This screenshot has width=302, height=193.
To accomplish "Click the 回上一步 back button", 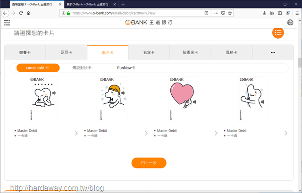I will coord(149,163).
